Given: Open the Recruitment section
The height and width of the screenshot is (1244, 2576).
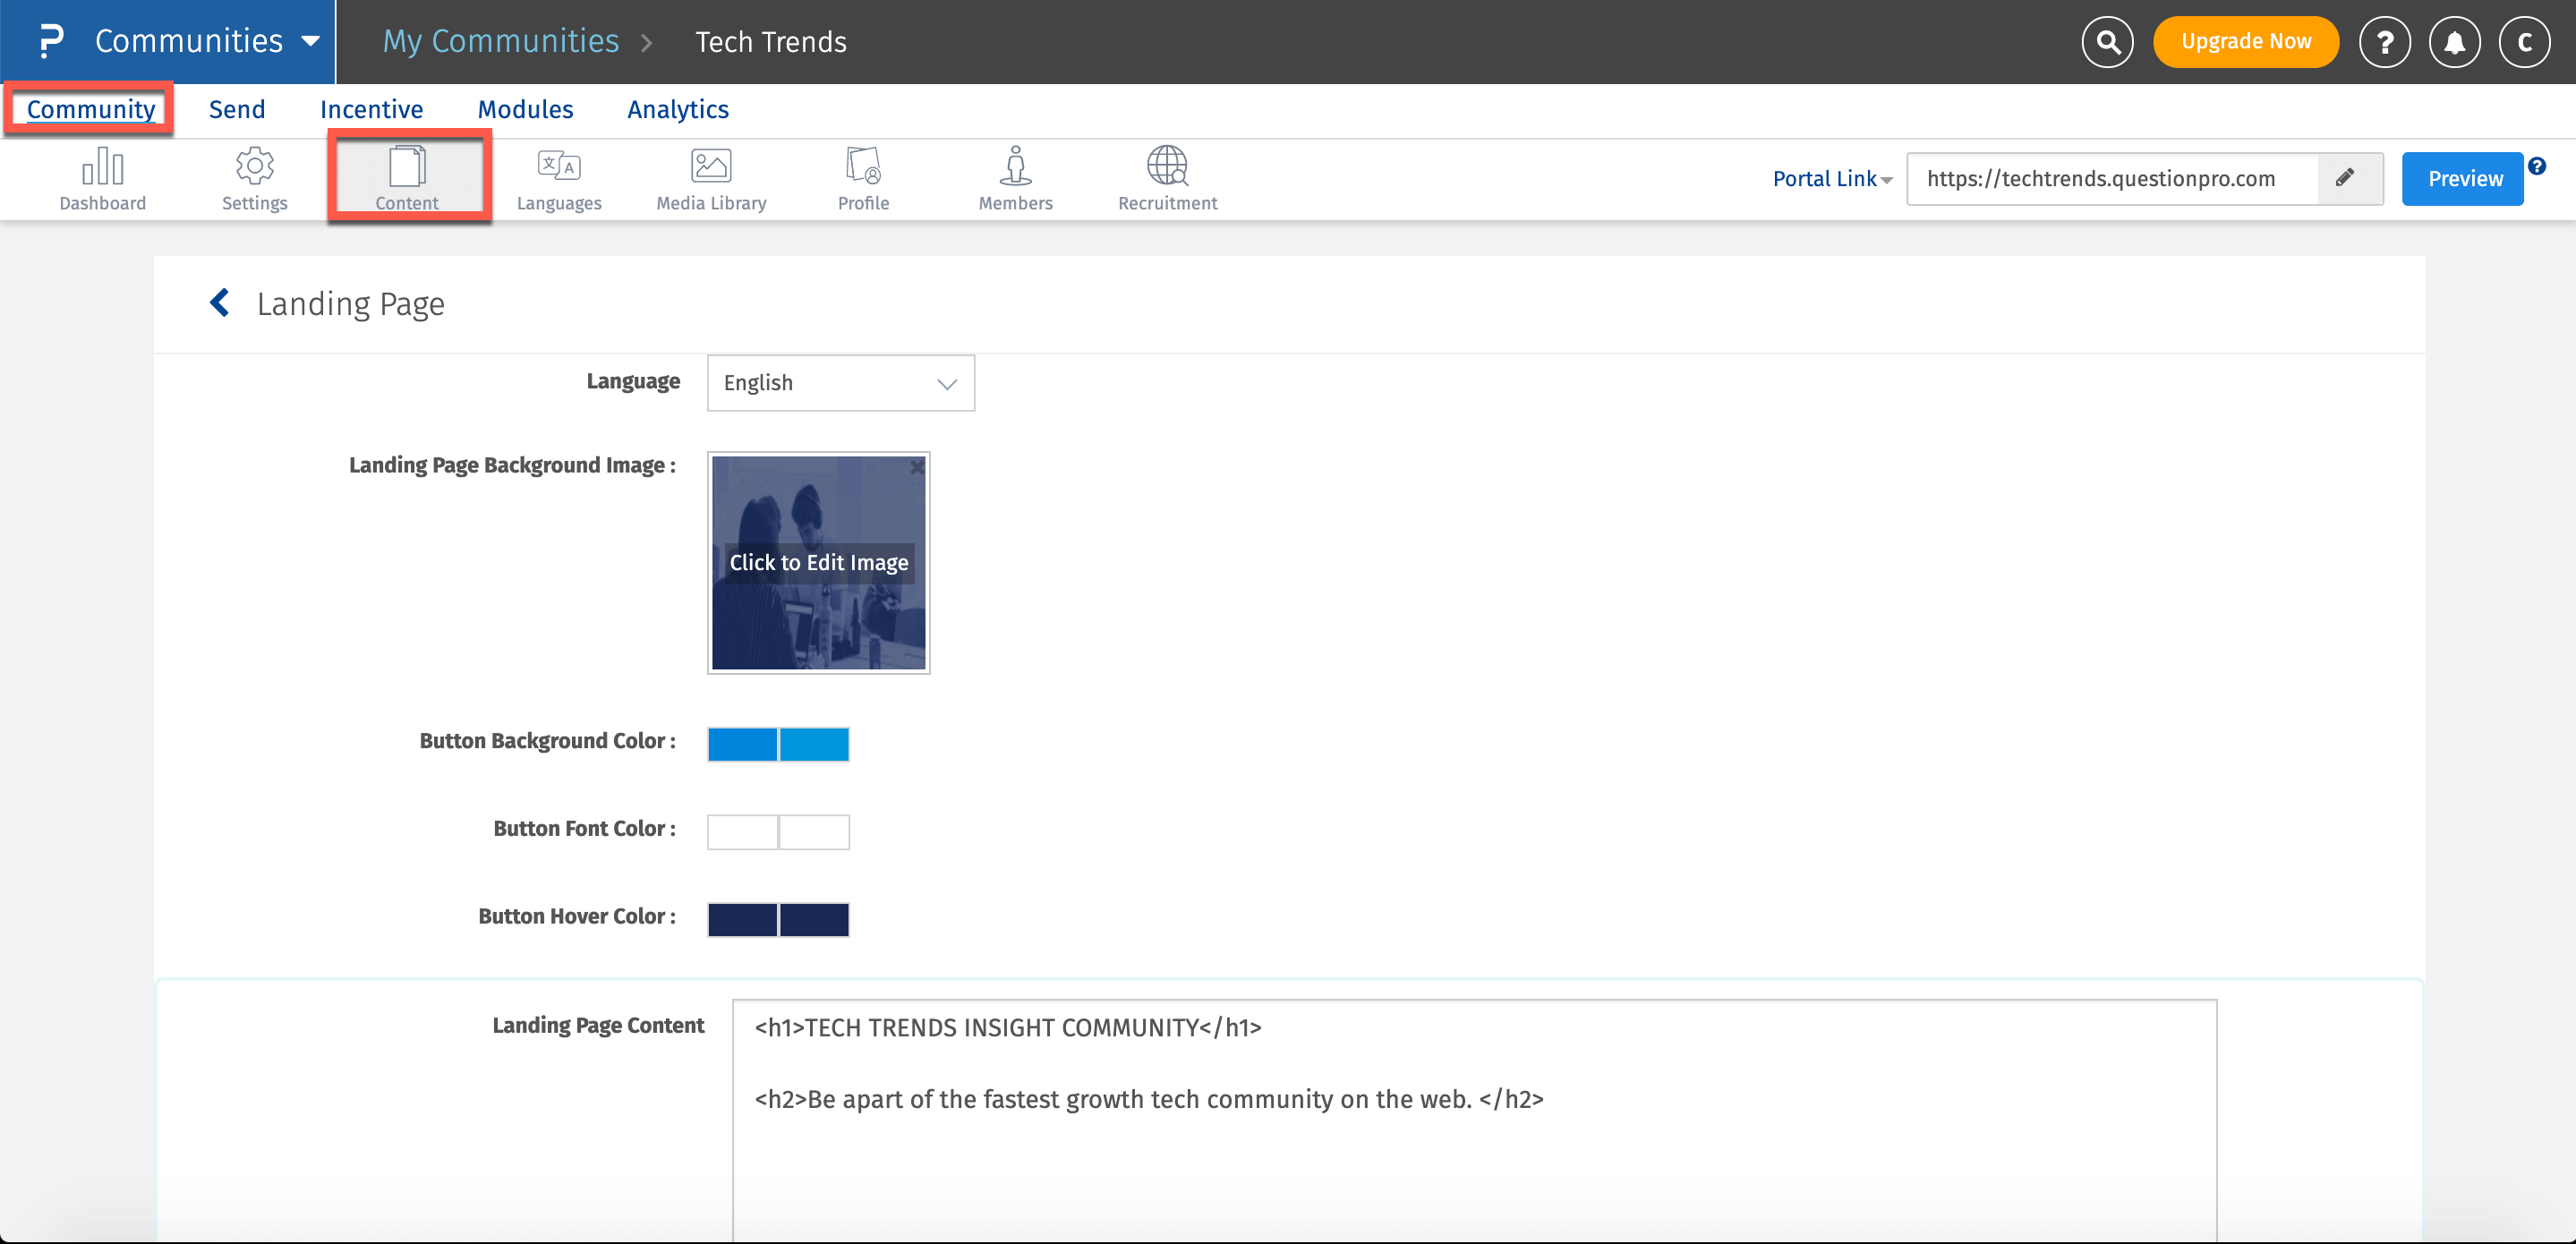Looking at the screenshot, I should click(1167, 178).
